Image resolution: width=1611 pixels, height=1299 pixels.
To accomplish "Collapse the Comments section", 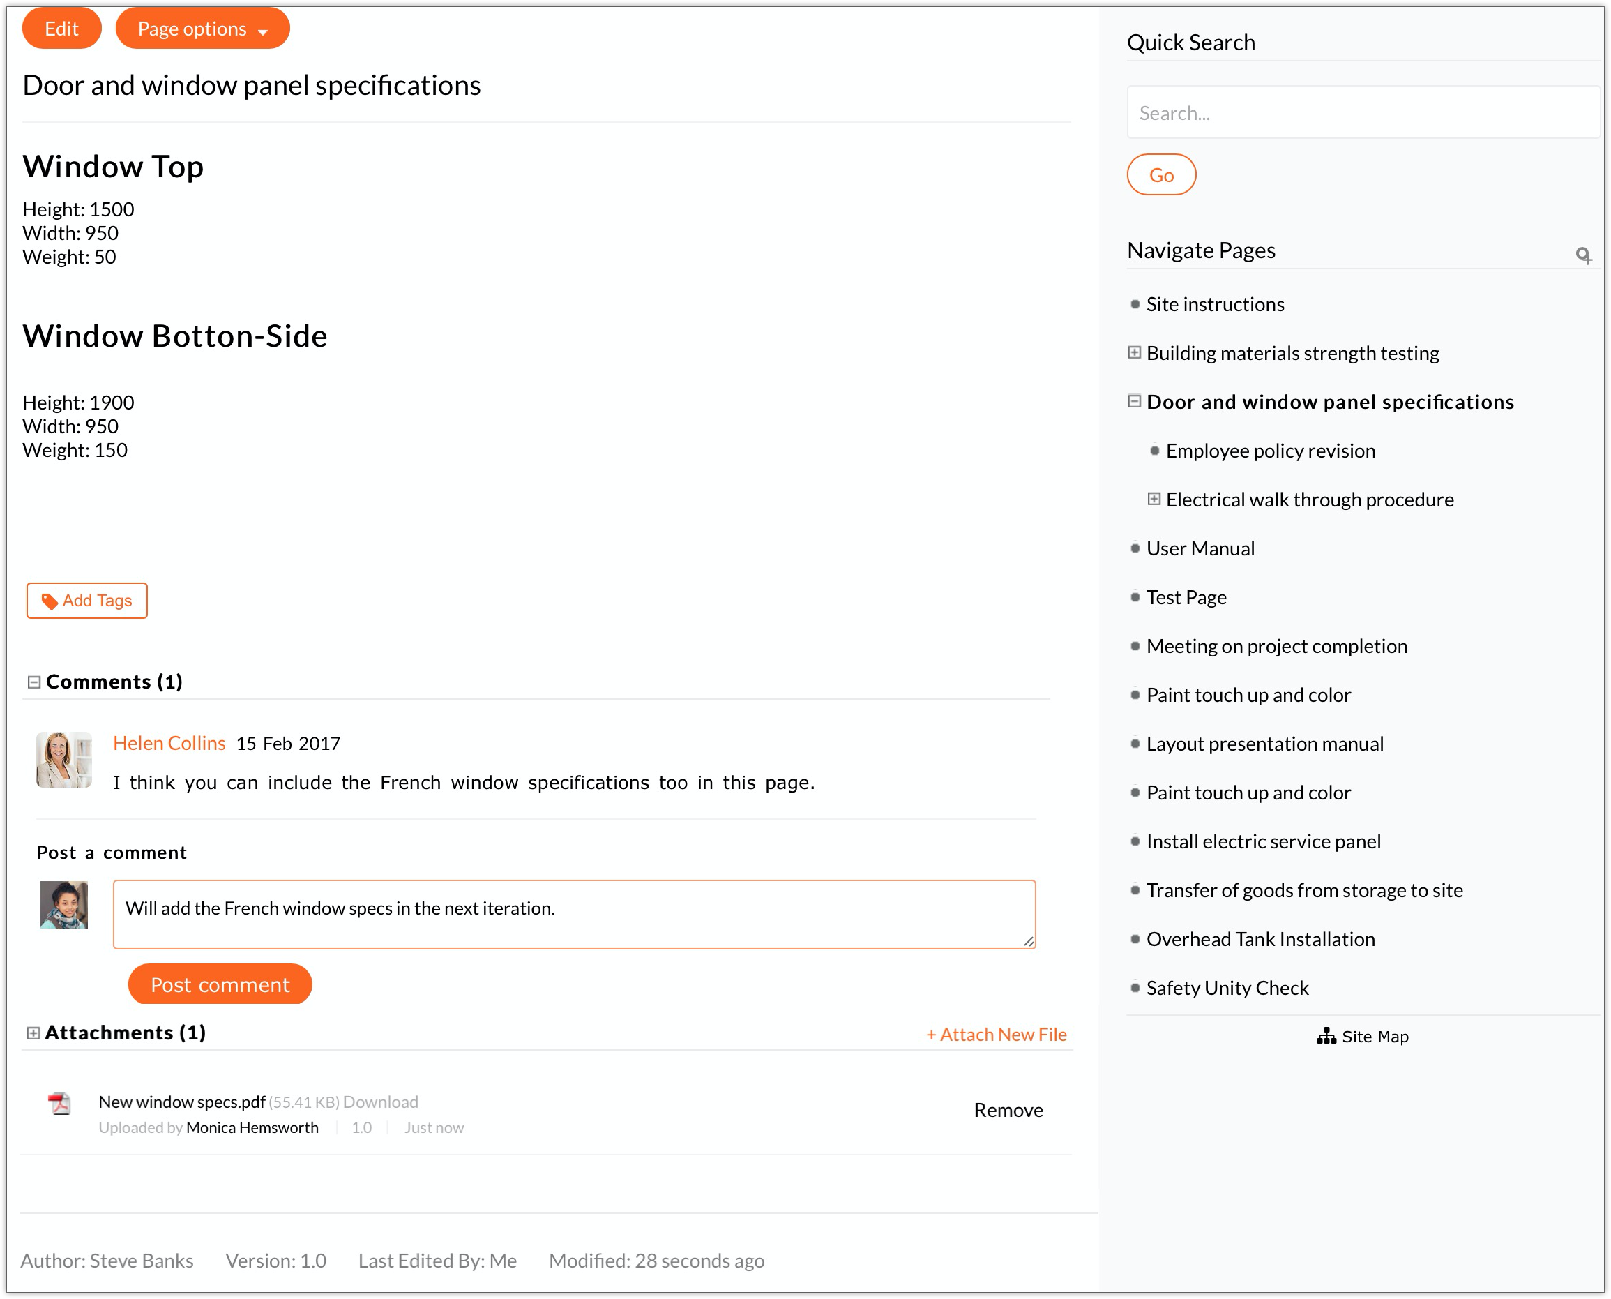I will [33, 682].
